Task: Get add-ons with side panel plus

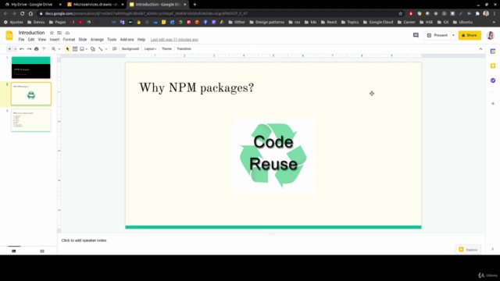Action: point(493,104)
